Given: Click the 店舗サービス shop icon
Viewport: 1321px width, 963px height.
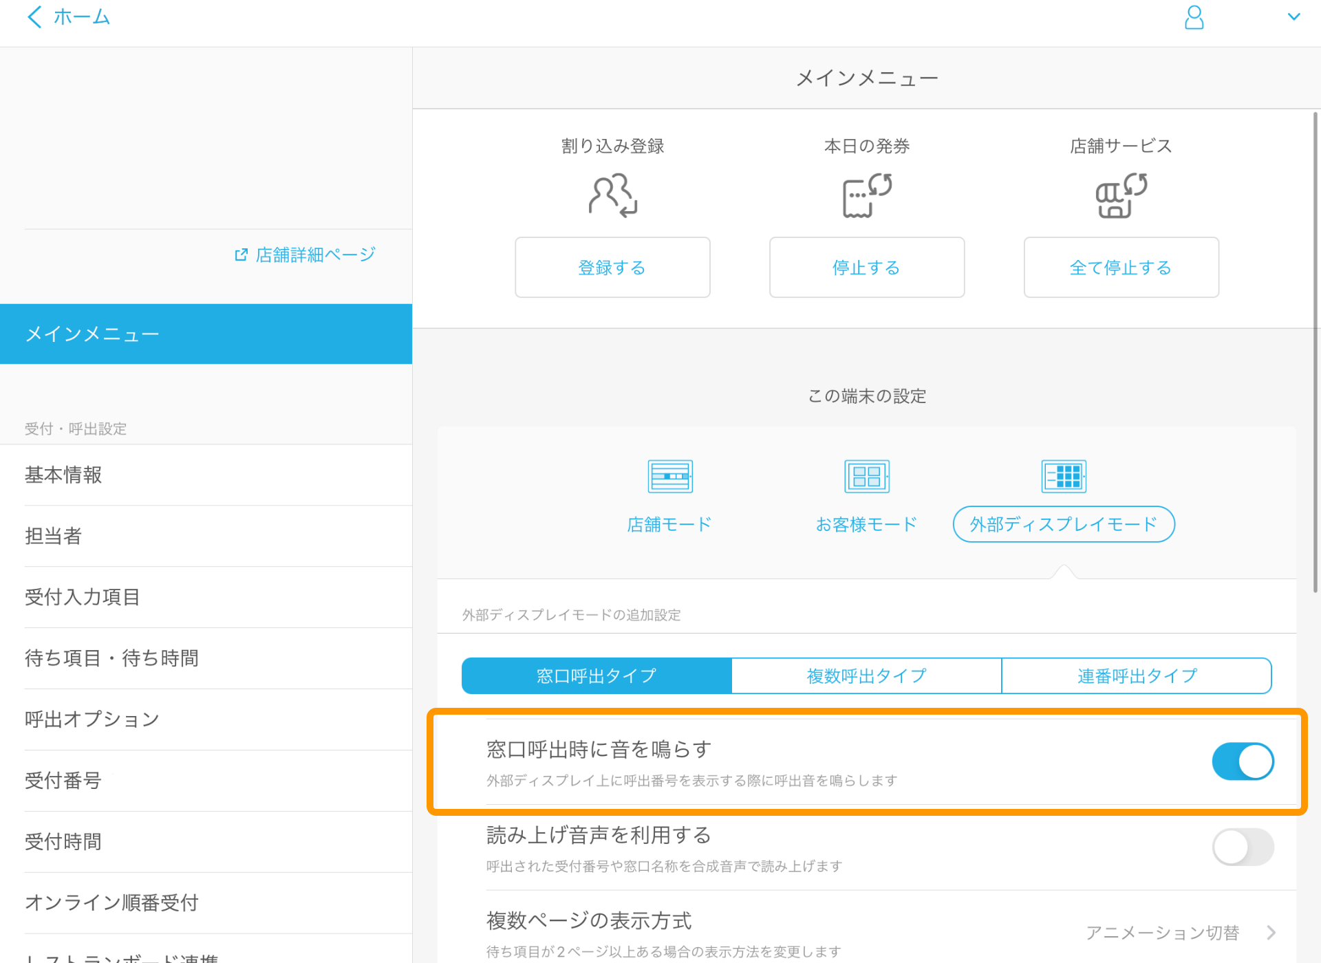Looking at the screenshot, I should click(x=1121, y=195).
